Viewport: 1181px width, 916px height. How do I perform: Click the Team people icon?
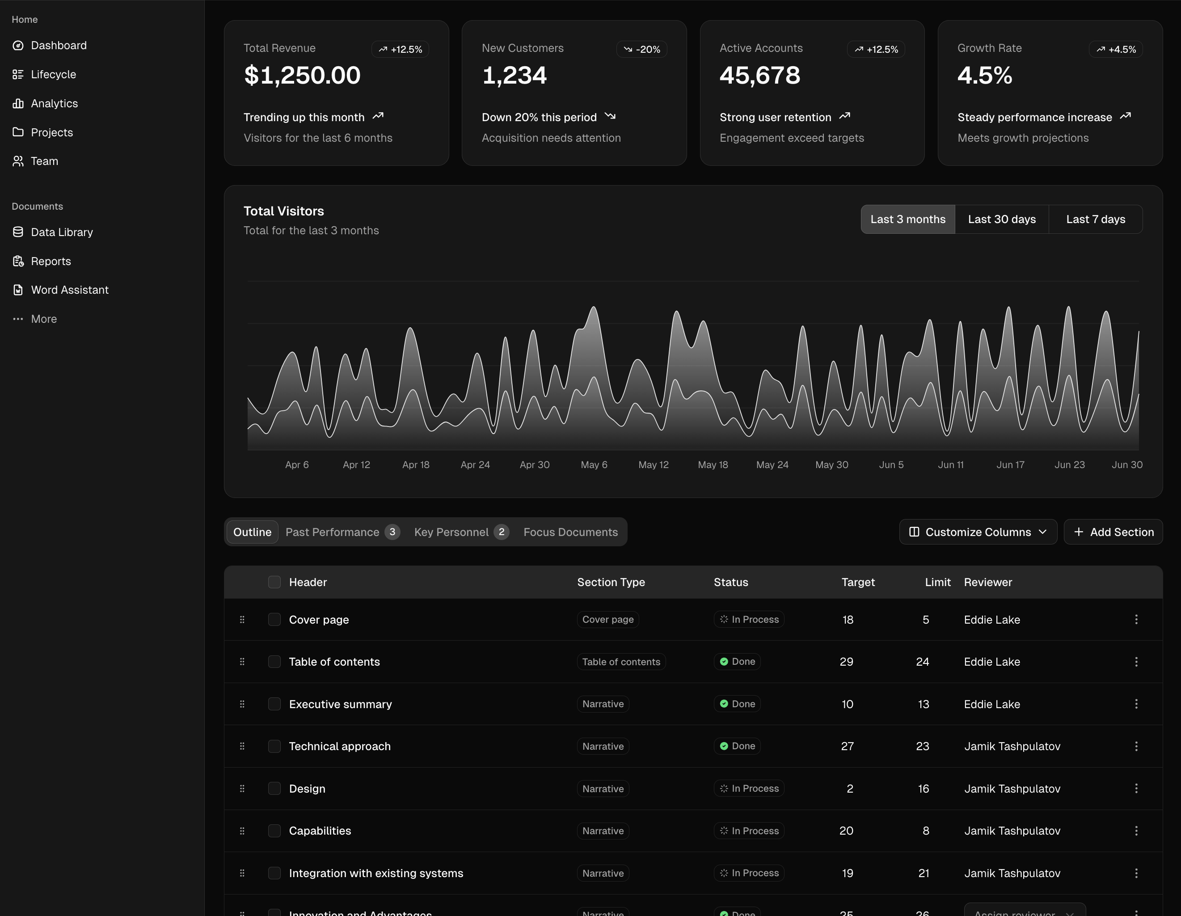tap(18, 161)
